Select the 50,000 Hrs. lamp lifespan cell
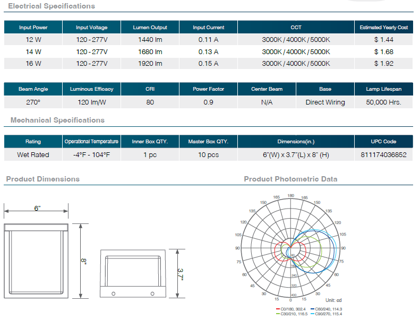Screen dimensions: 420x320 tap(384, 102)
